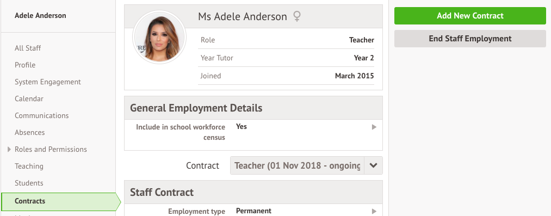
Task: Click Adele Anderson's profile photo
Action: click(x=159, y=37)
